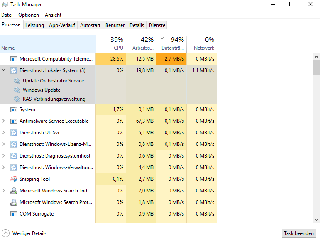Click the Task beenden button
This screenshot has width=320, height=240.
(x=299, y=233)
